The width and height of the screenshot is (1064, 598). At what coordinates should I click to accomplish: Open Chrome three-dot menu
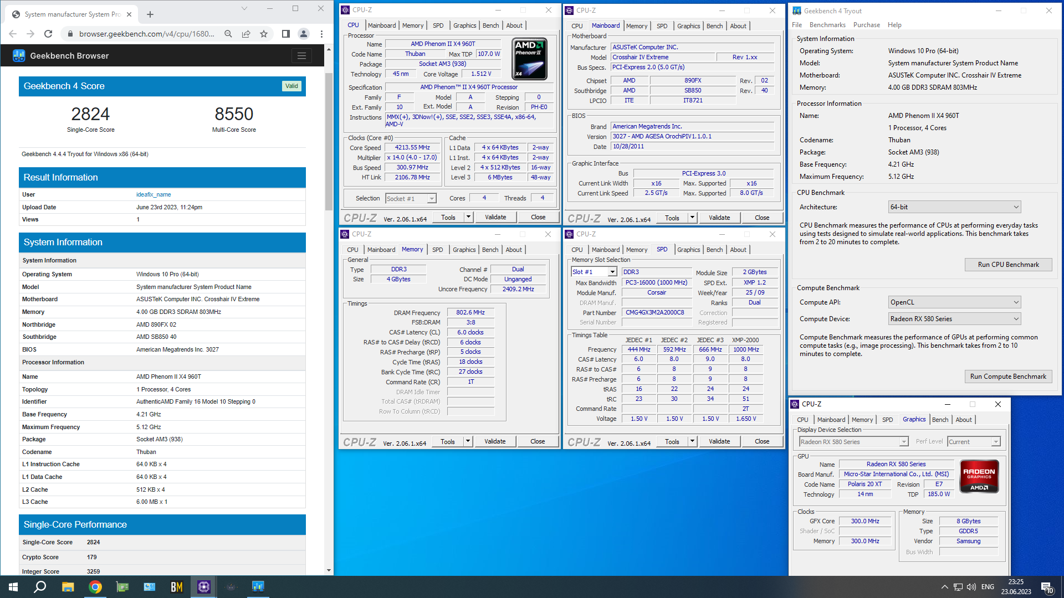pyautogui.click(x=321, y=34)
